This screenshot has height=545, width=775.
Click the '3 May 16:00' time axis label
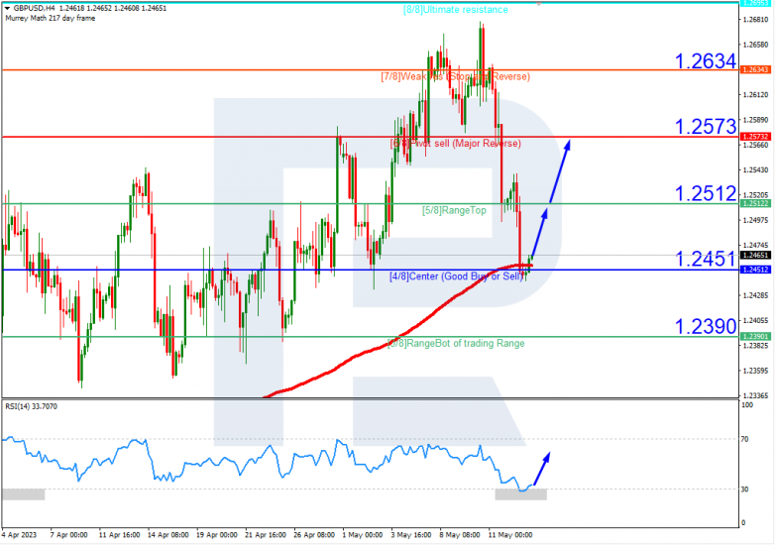[411, 535]
